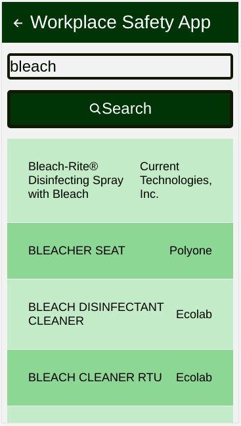Viewport: 241px width, 426px height.
Task: Click the "Disinfecting Spray" line of the first result
Action: click(x=76, y=180)
